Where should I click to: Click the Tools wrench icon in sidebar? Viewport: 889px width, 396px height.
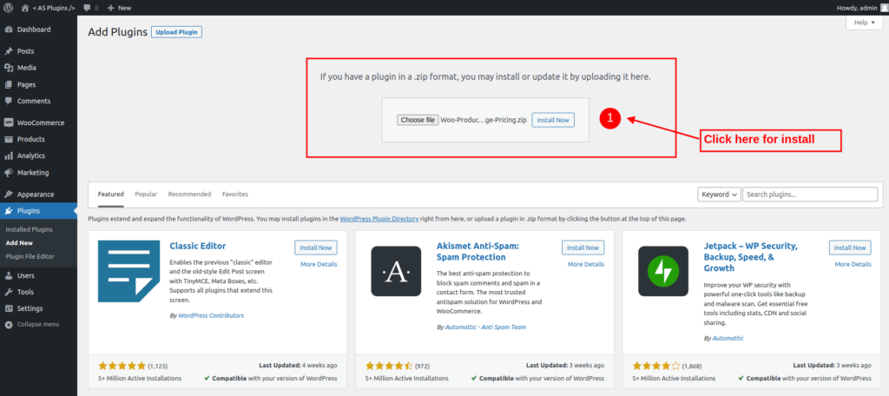(9, 292)
